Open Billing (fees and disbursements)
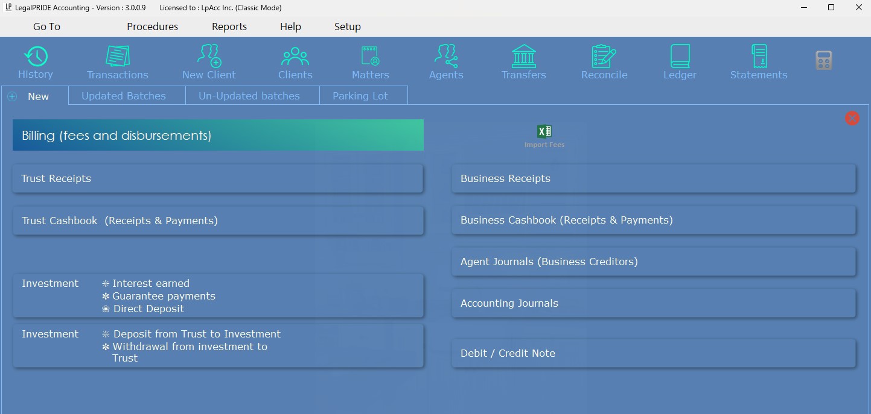This screenshot has width=871, height=414. (217, 136)
